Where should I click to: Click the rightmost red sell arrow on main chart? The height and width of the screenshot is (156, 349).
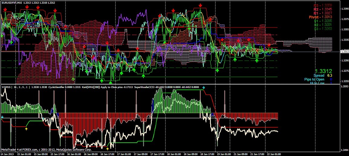coord(269,45)
